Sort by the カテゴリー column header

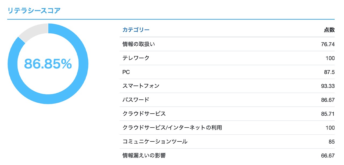coord(136,30)
